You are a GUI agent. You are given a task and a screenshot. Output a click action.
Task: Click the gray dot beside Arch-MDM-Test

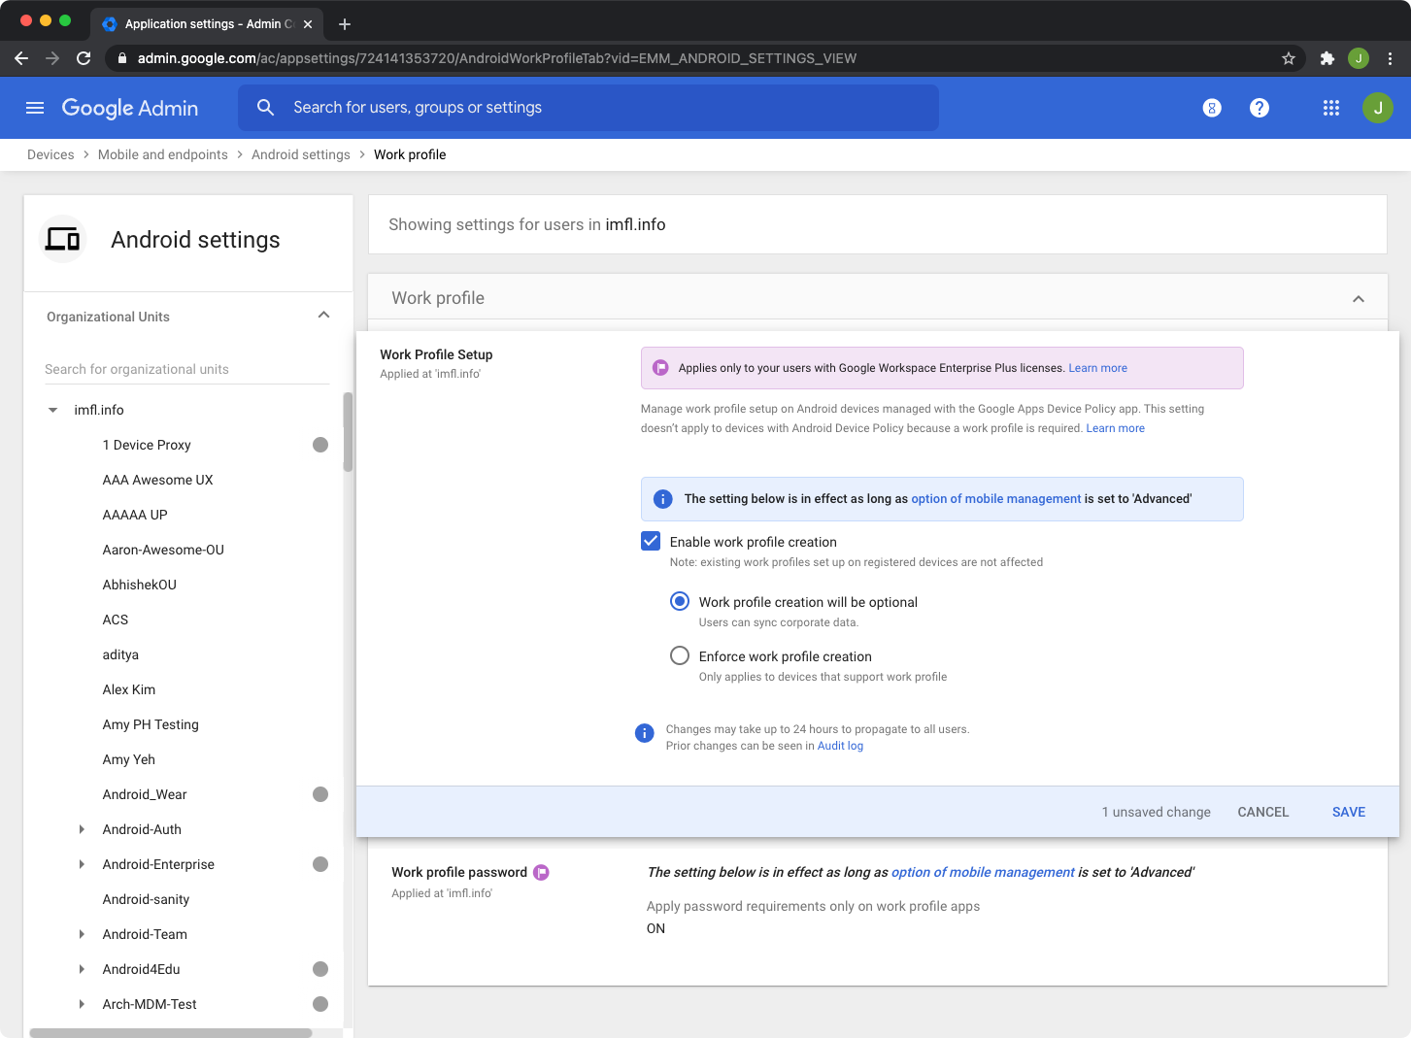(320, 1004)
